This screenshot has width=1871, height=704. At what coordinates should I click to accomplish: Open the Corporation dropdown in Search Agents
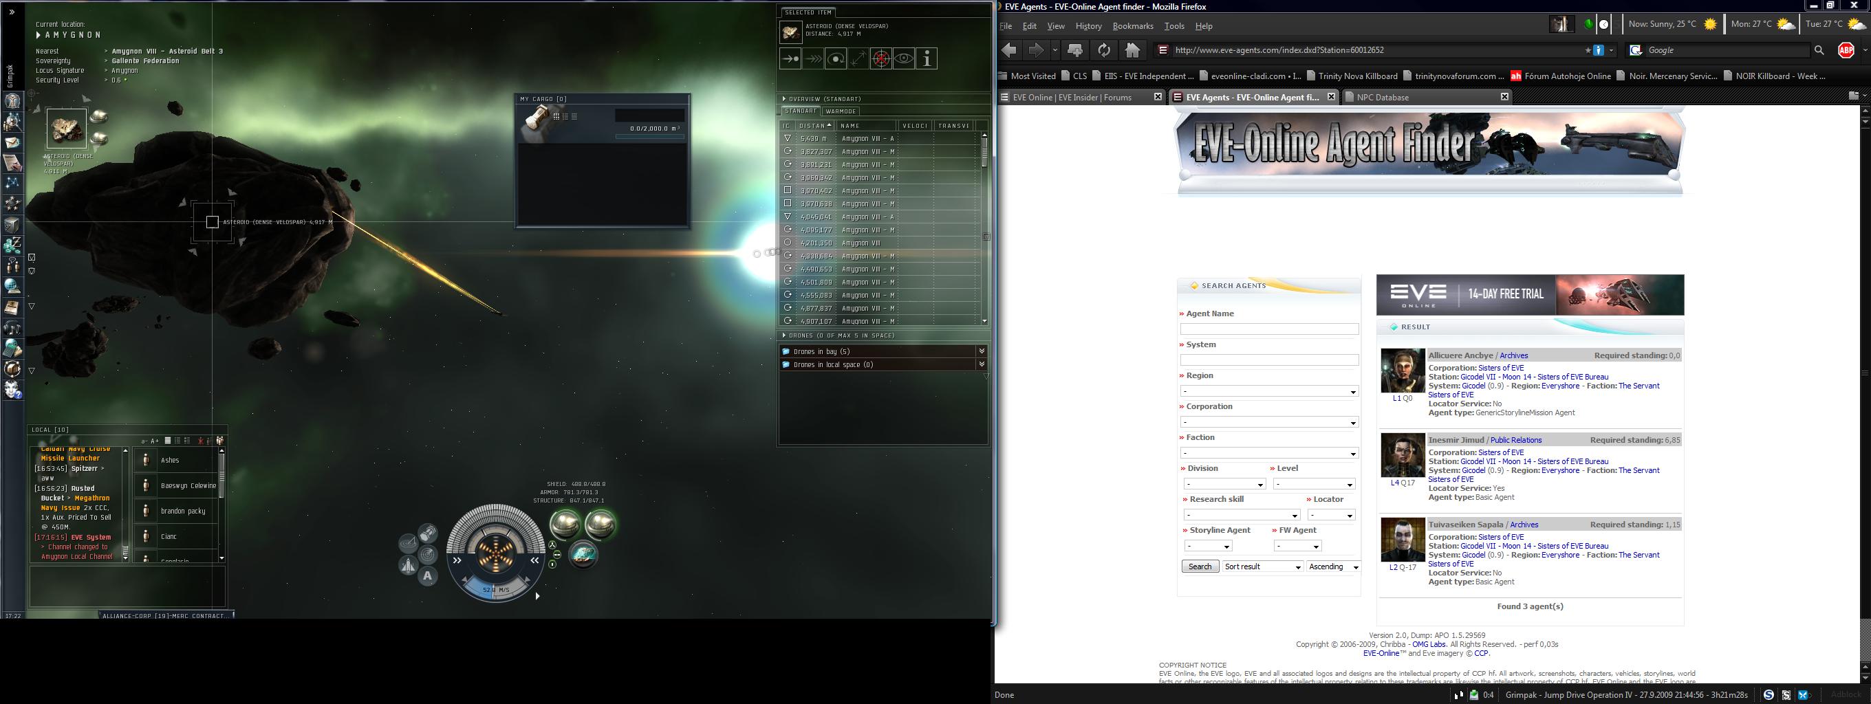[1269, 422]
